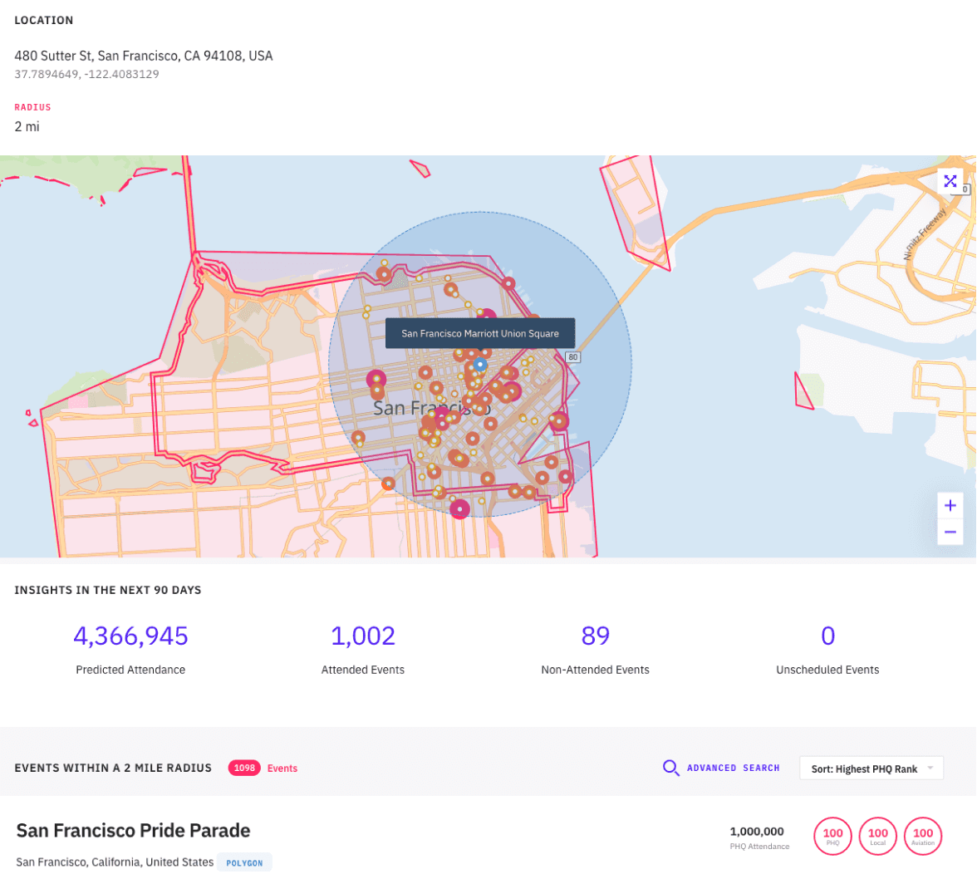Click the map fullscreen expand icon
Screen dimensions: 977x874
point(950,181)
